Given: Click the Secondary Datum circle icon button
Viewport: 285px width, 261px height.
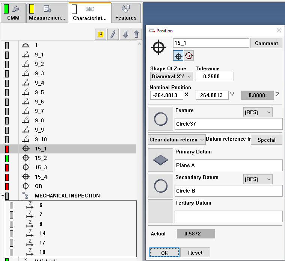Looking at the screenshot, I should 160,185.
